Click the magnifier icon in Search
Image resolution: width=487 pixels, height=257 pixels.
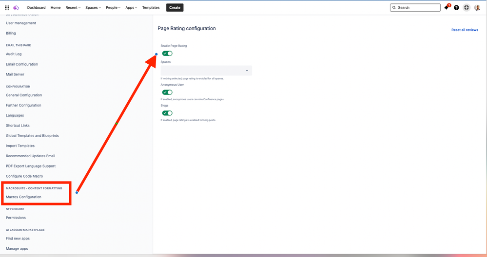pyautogui.click(x=394, y=7)
